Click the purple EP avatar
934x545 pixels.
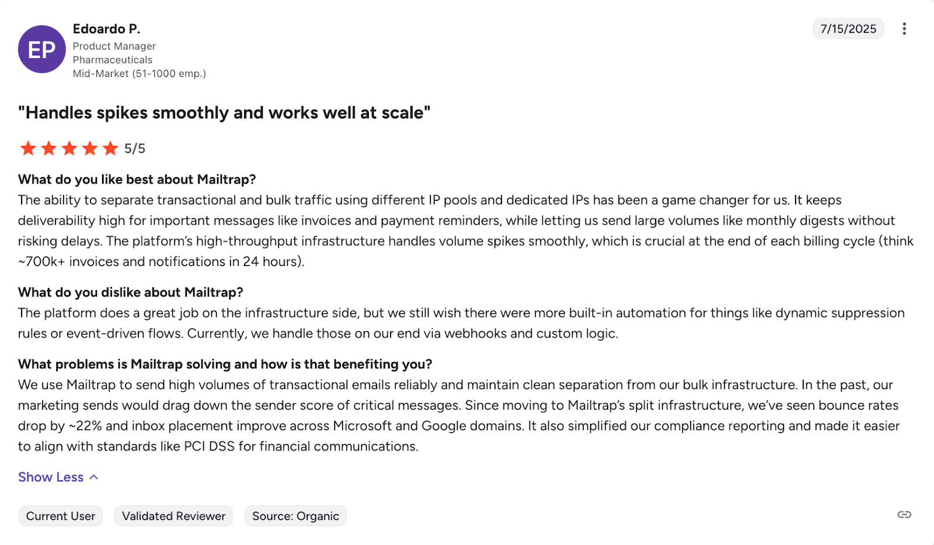click(x=41, y=50)
